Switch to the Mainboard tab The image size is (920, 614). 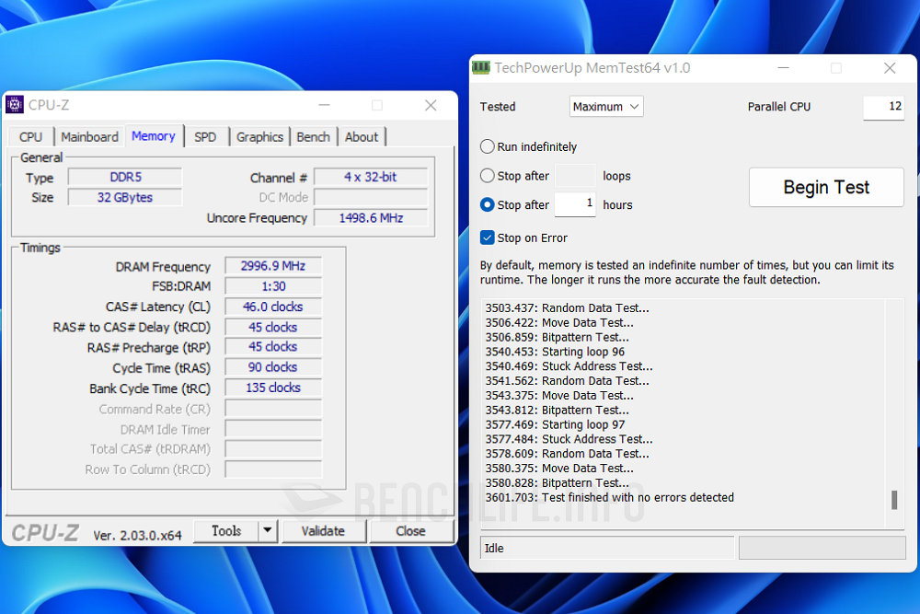click(x=89, y=137)
